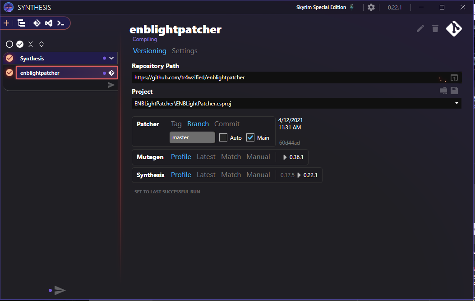Click the master branch name field
Viewport: 475px width, 301px height.
192,137
